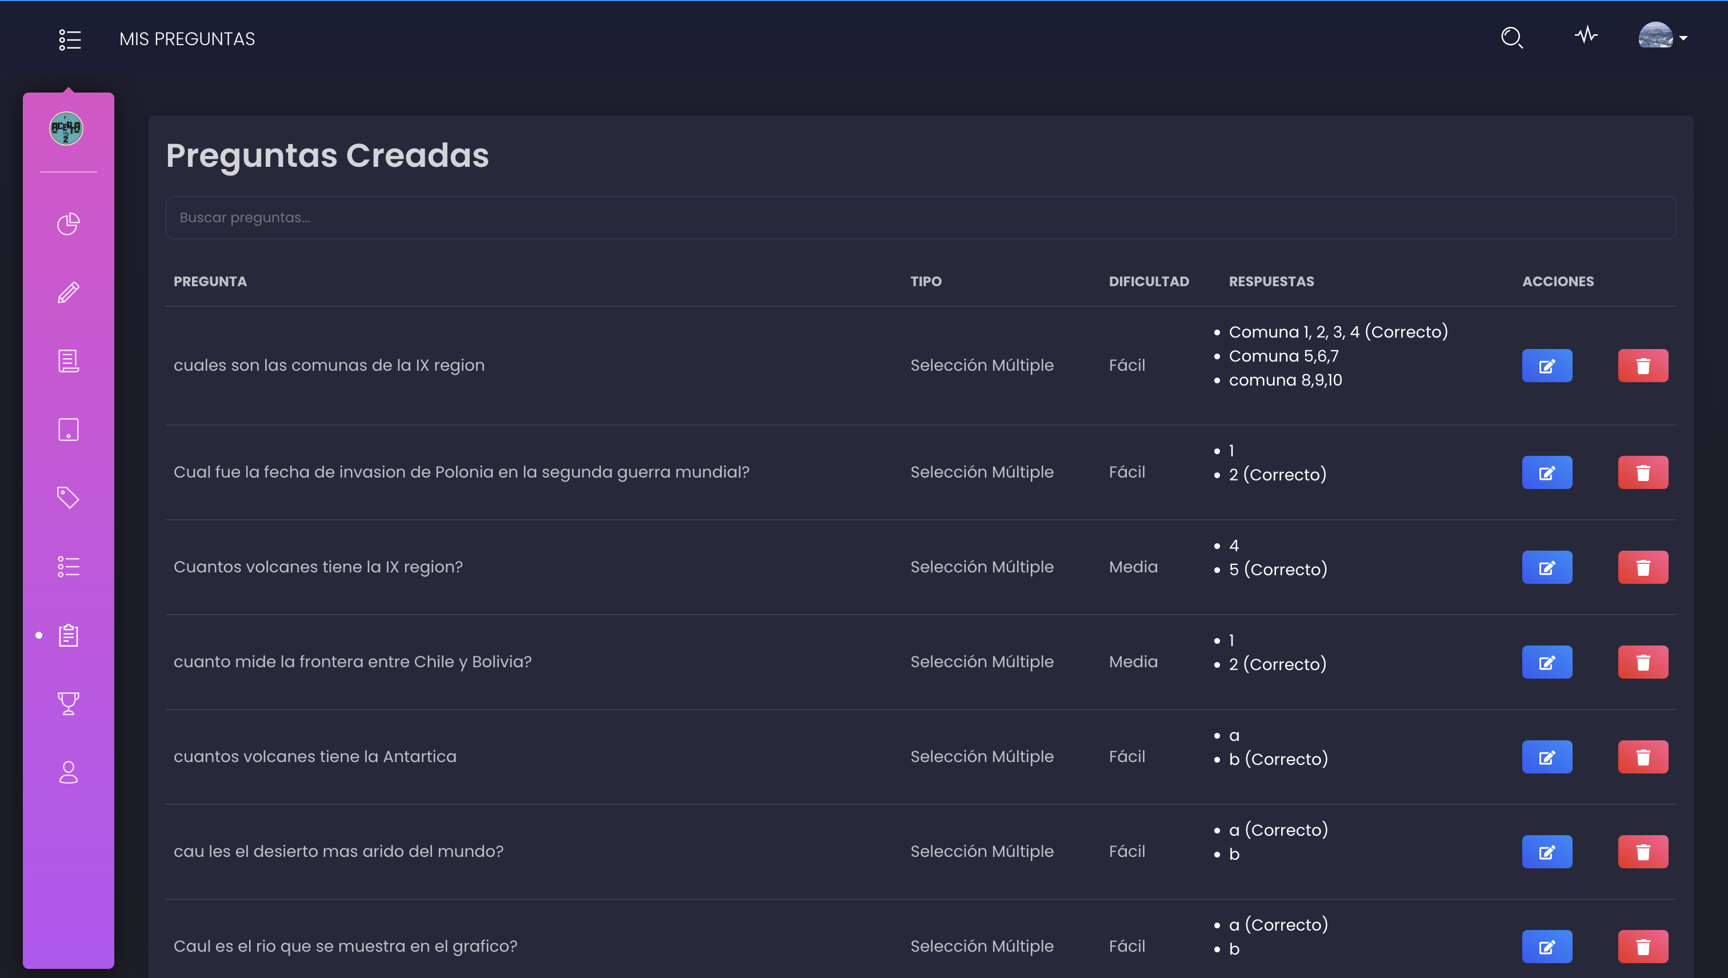This screenshot has height=978, width=1728.
Task: Click the MIS PREGUNTAS menu label
Action: [186, 39]
